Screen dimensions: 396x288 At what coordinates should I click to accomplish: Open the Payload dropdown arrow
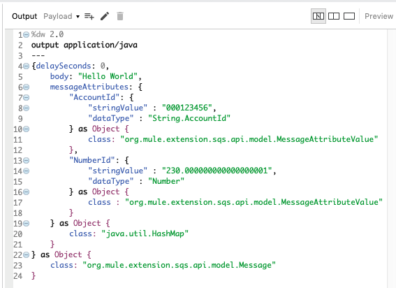click(78, 17)
